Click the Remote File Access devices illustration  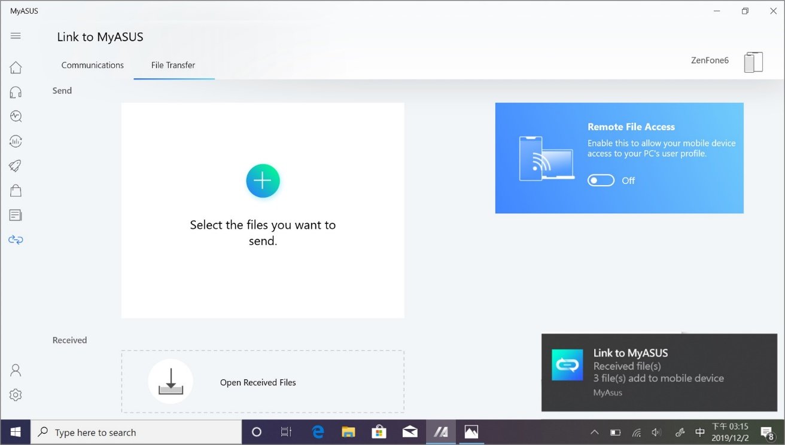[x=546, y=158]
